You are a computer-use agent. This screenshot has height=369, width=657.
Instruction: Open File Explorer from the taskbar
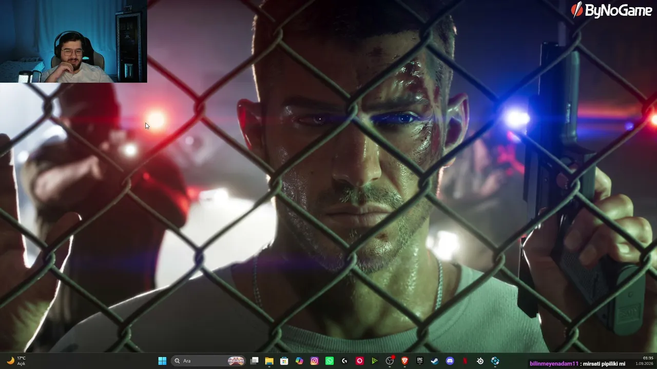[x=269, y=361]
